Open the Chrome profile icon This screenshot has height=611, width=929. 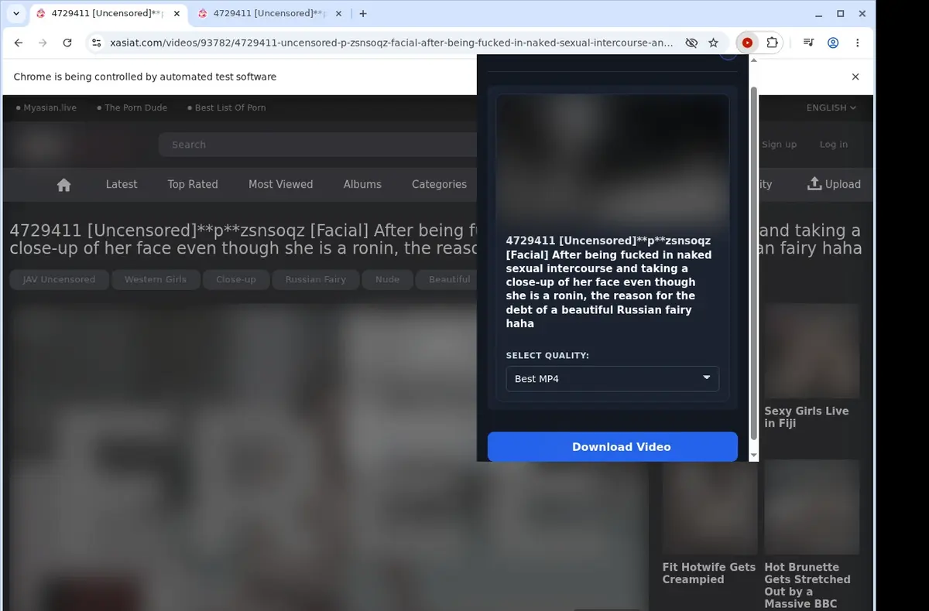(x=833, y=43)
